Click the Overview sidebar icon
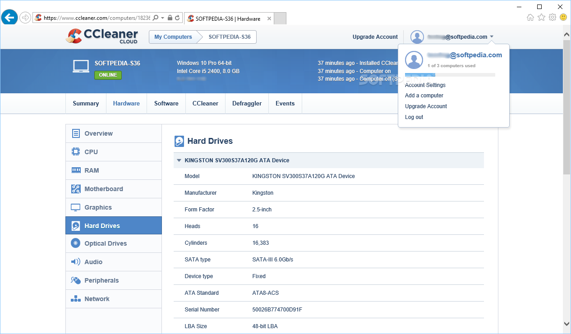 (76, 133)
